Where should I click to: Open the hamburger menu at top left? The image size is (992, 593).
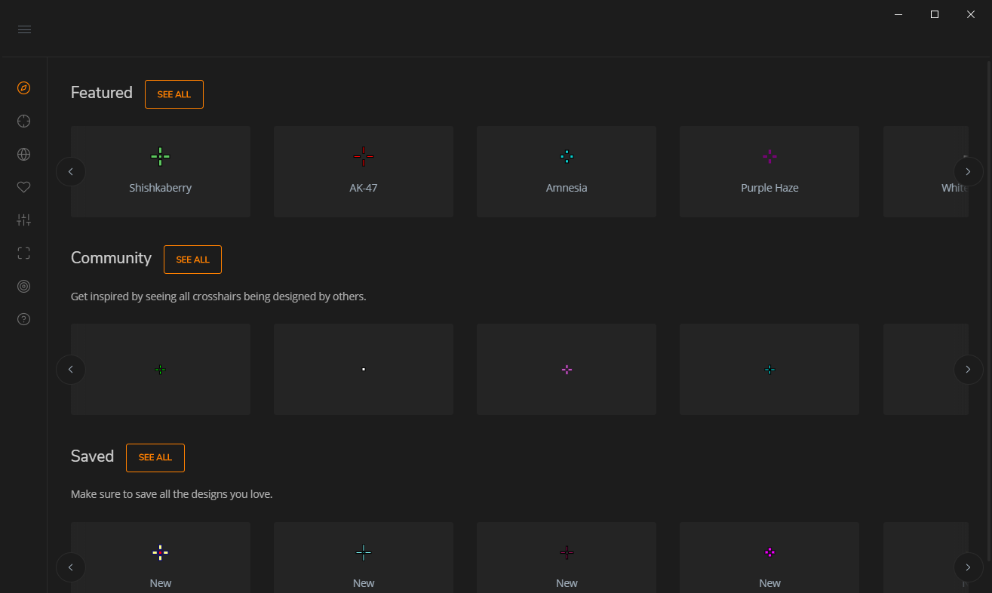tap(24, 29)
